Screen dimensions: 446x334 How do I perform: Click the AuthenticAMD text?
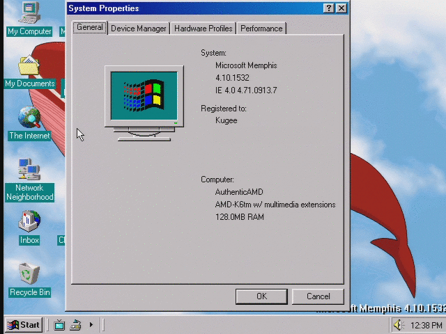239,192
